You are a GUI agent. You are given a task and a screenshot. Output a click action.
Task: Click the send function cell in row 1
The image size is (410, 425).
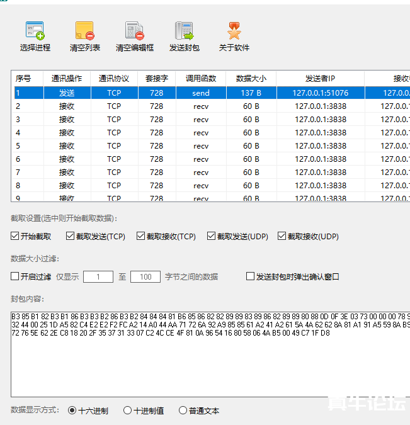click(x=201, y=93)
